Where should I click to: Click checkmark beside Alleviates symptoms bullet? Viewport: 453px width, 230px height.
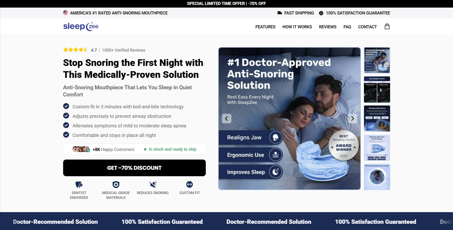tap(66, 125)
